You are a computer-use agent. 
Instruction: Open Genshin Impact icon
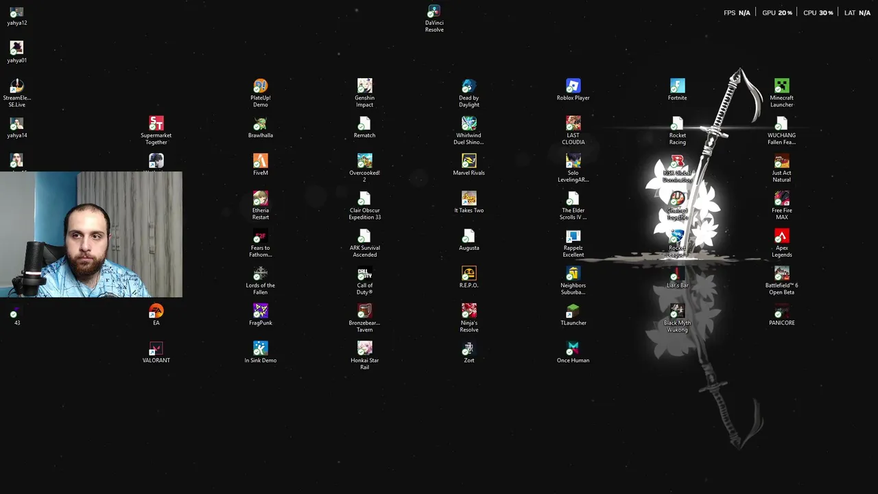point(365,93)
